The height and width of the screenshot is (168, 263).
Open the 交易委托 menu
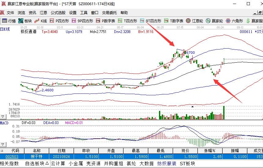(x=109, y=13)
